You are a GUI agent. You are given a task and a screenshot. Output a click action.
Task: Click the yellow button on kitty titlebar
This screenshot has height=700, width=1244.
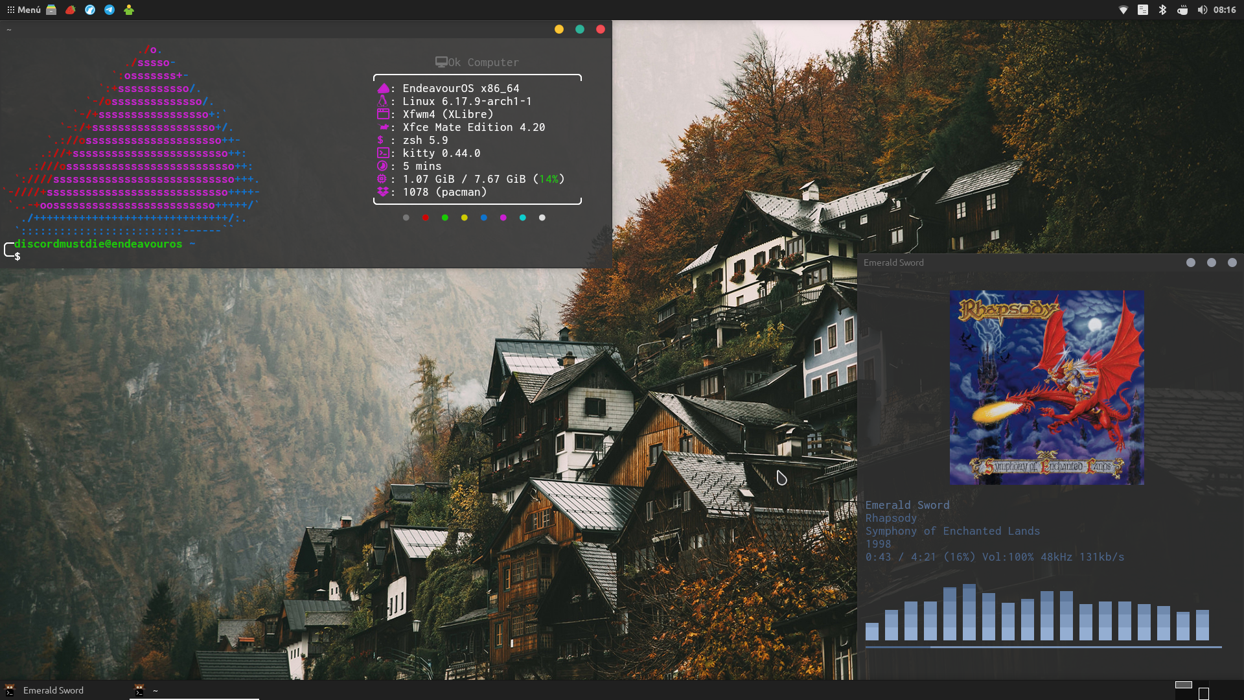coord(559,29)
